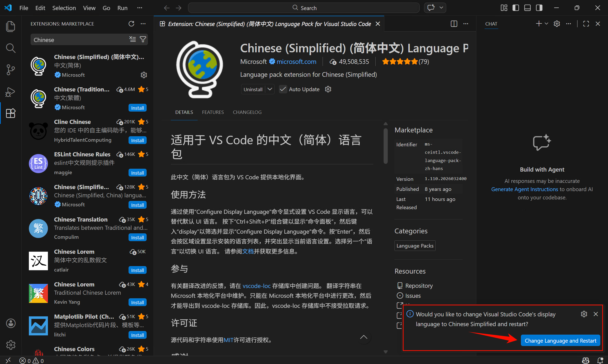Open the Accounts icon in activity bar

pos(11,323)
